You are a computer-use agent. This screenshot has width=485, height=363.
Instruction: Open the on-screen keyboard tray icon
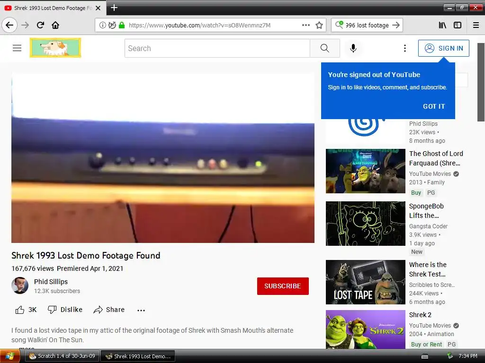(x=425, y=356)
